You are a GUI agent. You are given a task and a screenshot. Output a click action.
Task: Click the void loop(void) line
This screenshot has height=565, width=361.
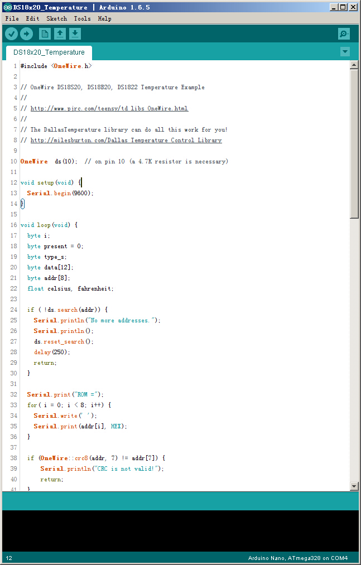49,225
